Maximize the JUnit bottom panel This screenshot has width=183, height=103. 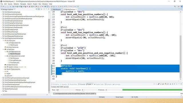[181, 84]
